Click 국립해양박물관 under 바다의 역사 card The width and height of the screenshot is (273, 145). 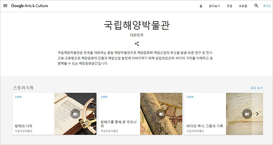click(x=195, y=131)
